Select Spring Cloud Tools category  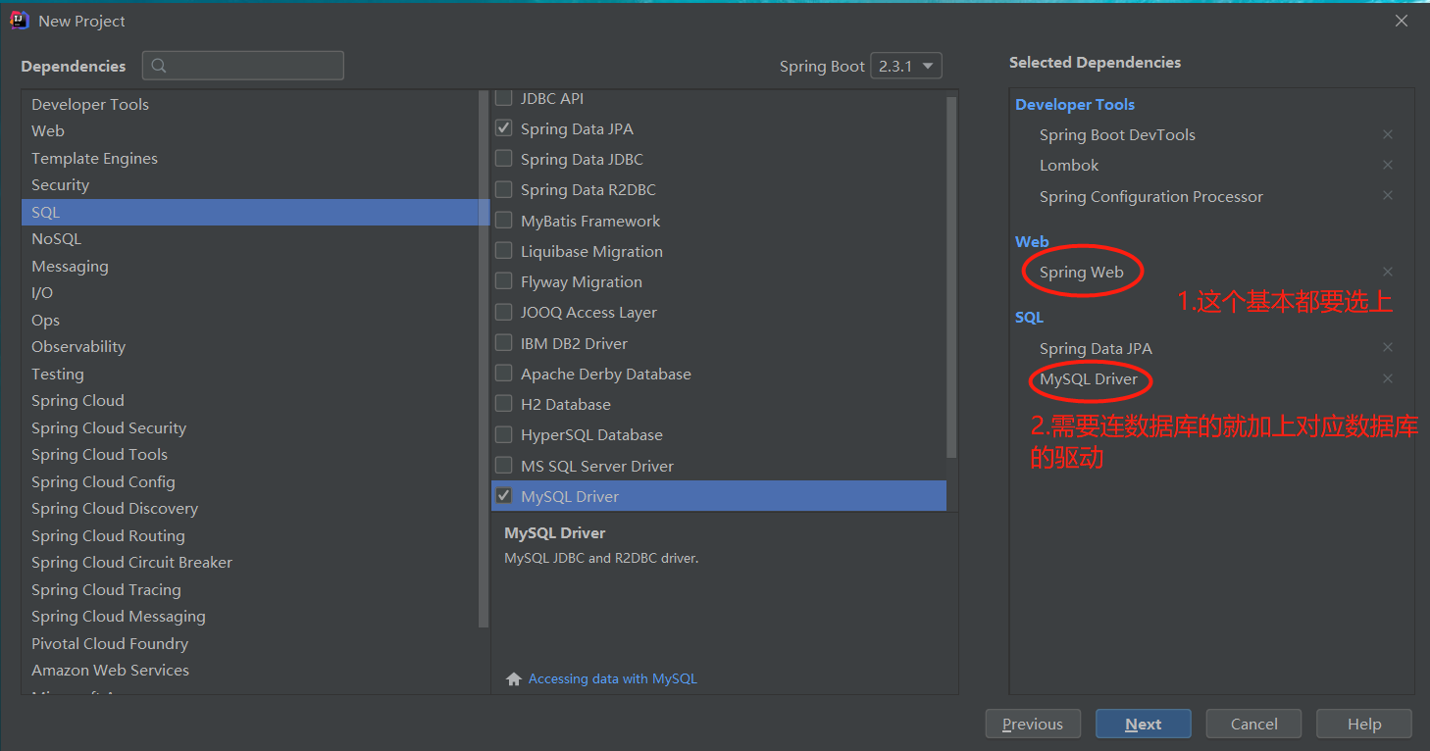click(x=250, y=454)
